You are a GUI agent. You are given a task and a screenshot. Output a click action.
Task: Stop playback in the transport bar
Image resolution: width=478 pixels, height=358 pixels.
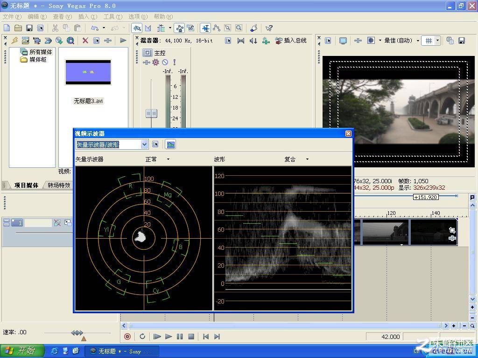click(x=191, y=337)
